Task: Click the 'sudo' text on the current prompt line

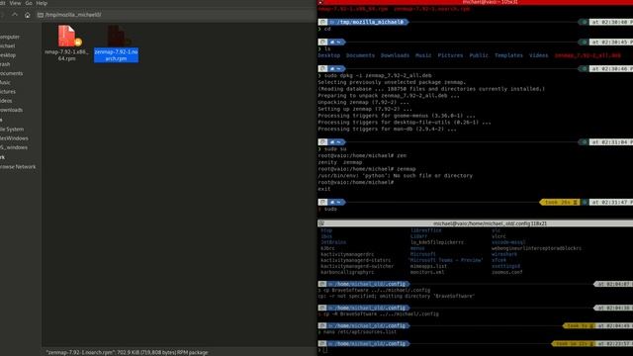Action: tap(330, 209)
